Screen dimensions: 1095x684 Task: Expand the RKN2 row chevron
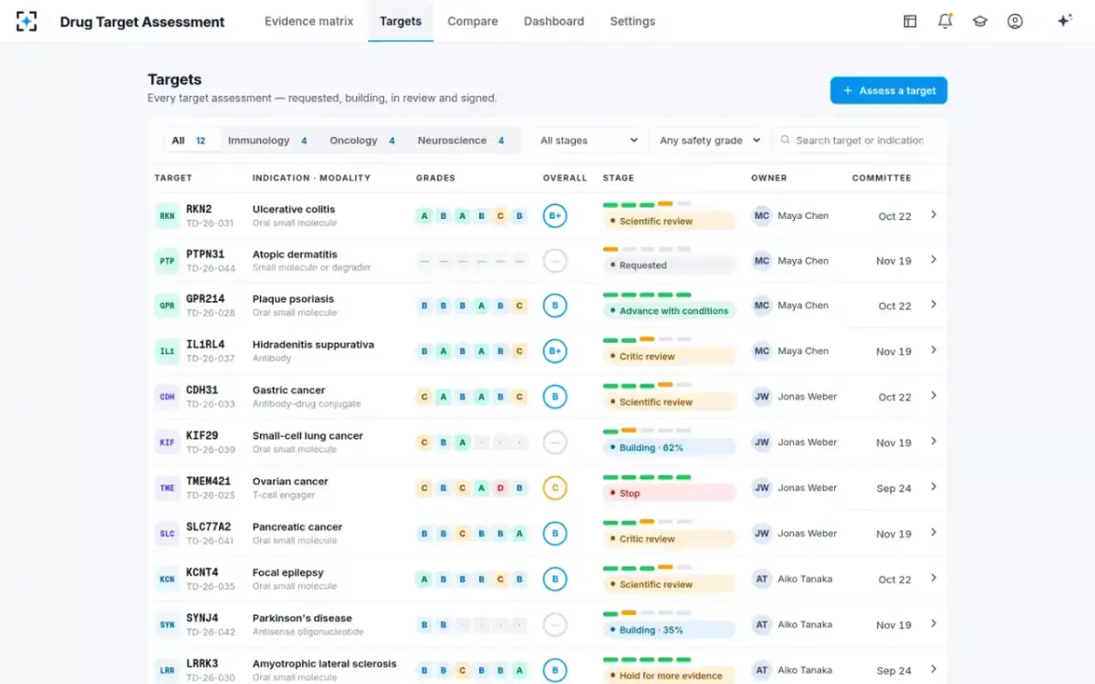(x=933, y=215)
